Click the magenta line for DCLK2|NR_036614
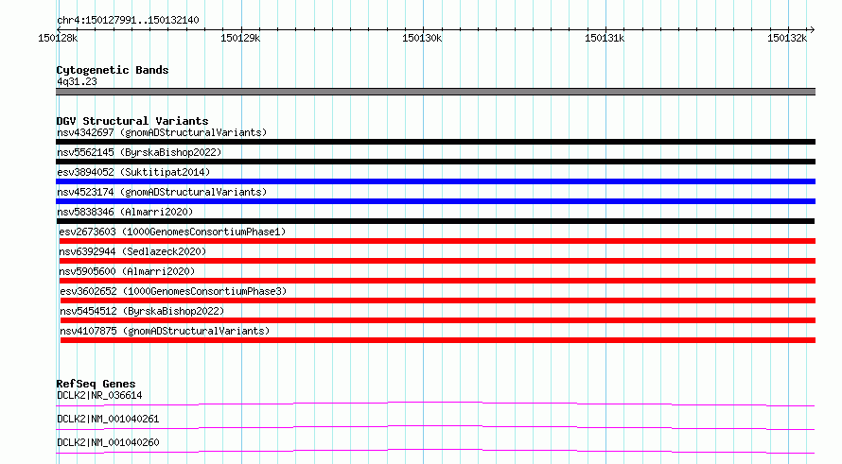The width and height of the screenshot is (842, 464). pyautogui.click(x=435, y=404)
